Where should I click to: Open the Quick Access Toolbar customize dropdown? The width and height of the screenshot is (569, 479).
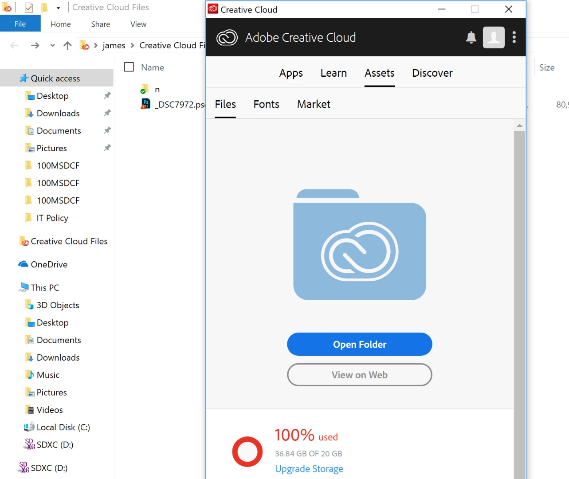coord(58,8)
